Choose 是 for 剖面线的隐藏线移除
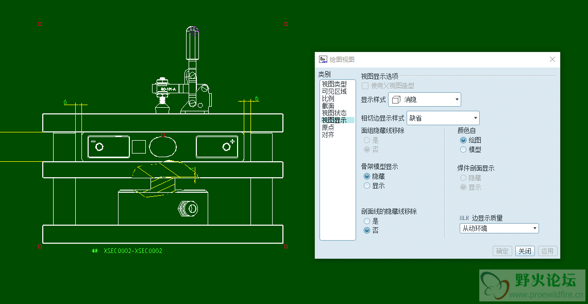Screen dimensions: 588x304 (367, 221)
